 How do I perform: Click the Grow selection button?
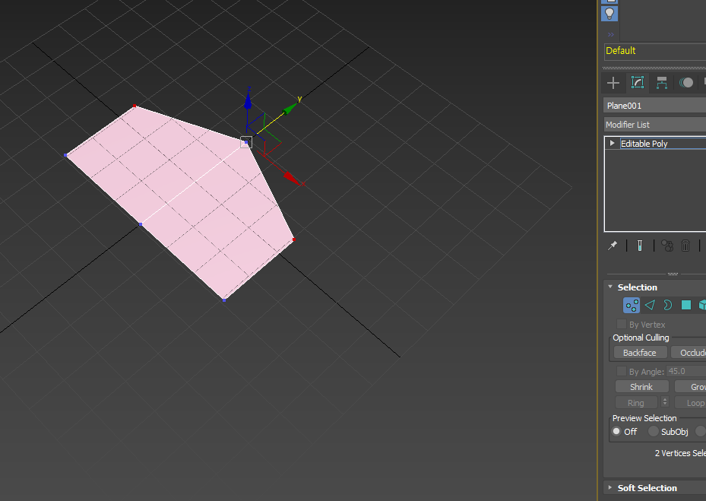click(x=691, y=386)
